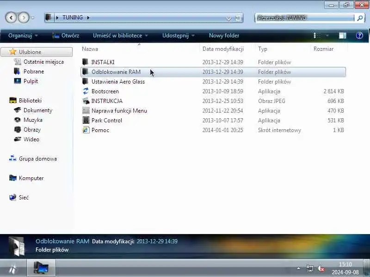Select Ulubione in the navigation pane
The image size is (370, 277).
(x=37, y=52)
